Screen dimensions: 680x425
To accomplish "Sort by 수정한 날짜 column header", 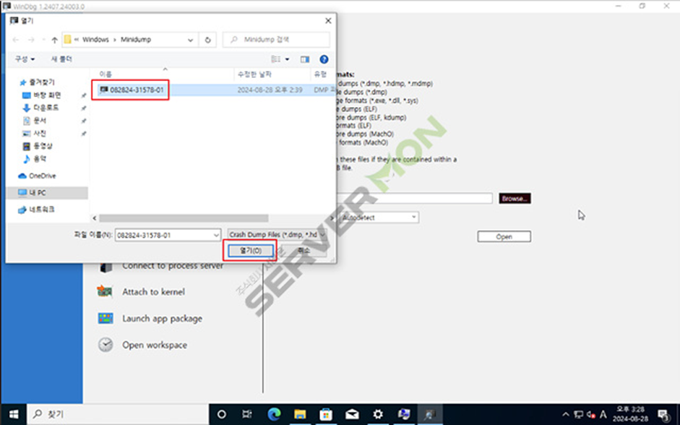I will (254, 74).
